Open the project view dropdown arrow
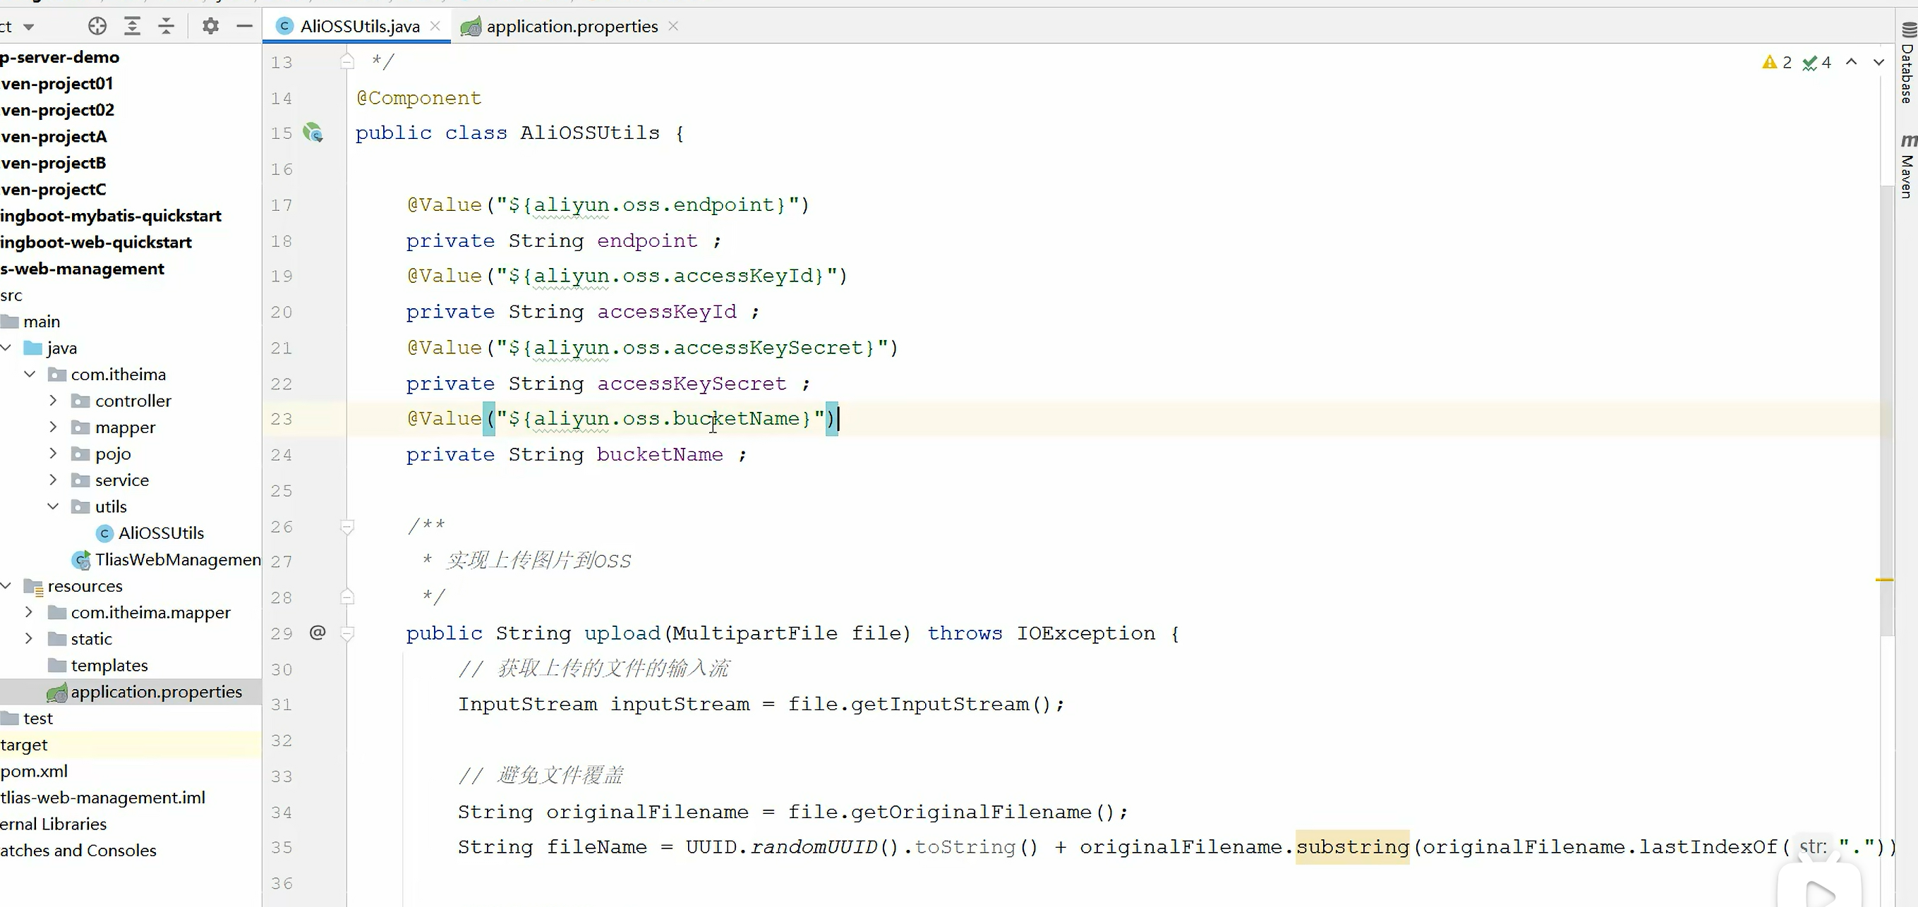 pos(28,27)
